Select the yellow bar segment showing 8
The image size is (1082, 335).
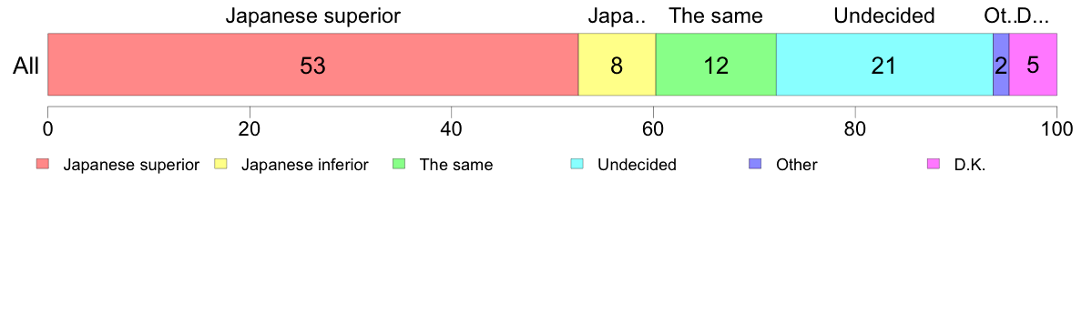tap(617, 64)
